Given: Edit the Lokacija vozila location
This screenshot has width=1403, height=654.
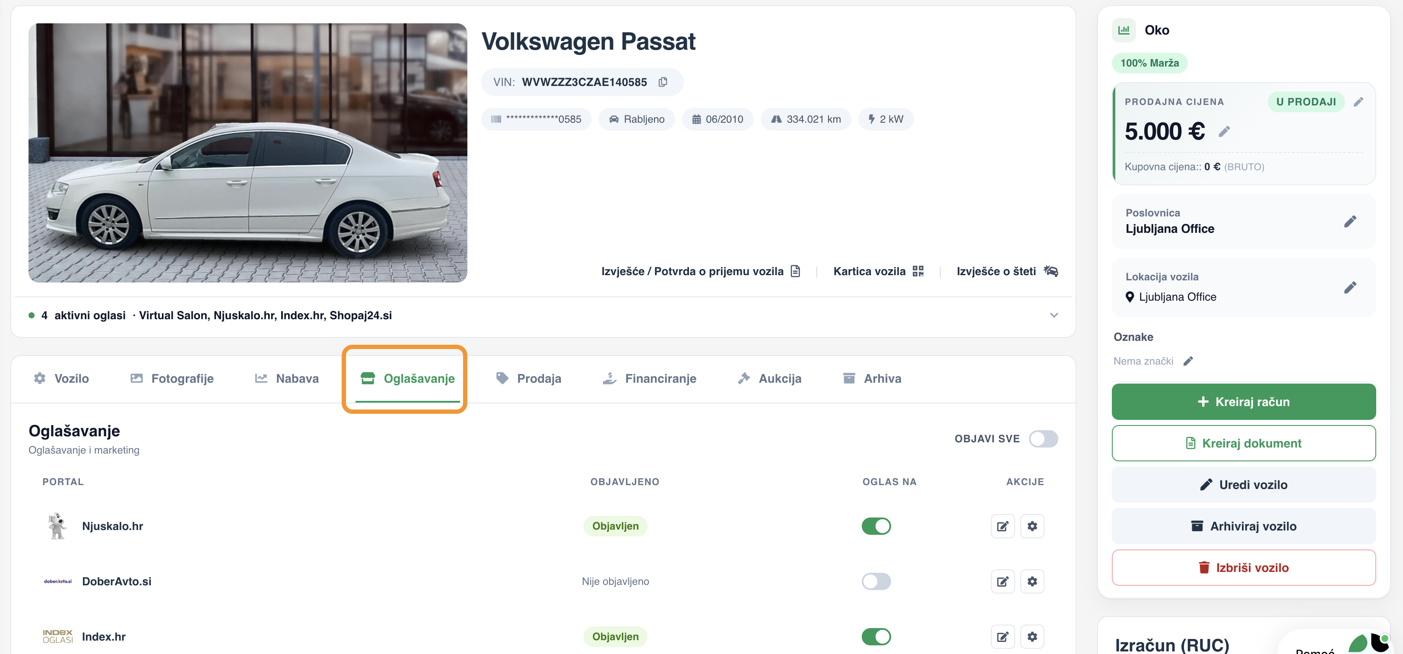Looking at the screenshot, I should pos(1349,287).
